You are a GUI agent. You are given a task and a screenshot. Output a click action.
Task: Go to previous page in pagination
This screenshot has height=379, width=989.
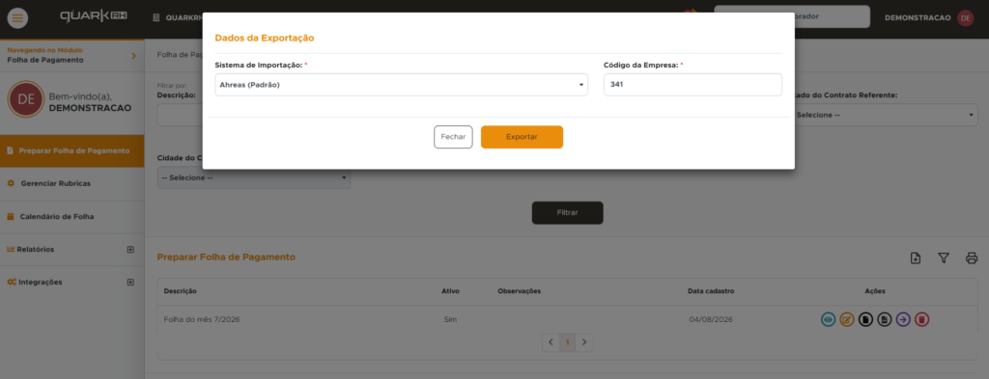551,342
